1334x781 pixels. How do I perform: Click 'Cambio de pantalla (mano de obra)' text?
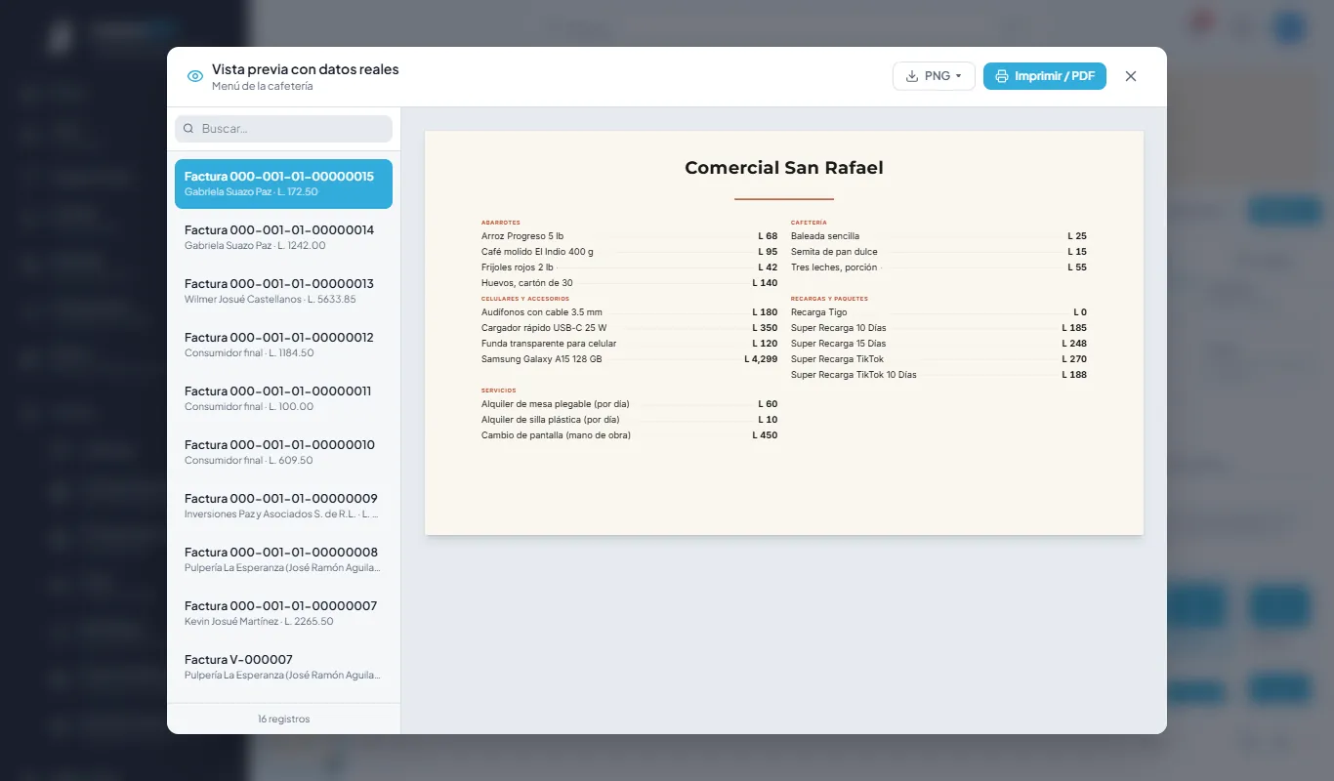coord(556,435)
